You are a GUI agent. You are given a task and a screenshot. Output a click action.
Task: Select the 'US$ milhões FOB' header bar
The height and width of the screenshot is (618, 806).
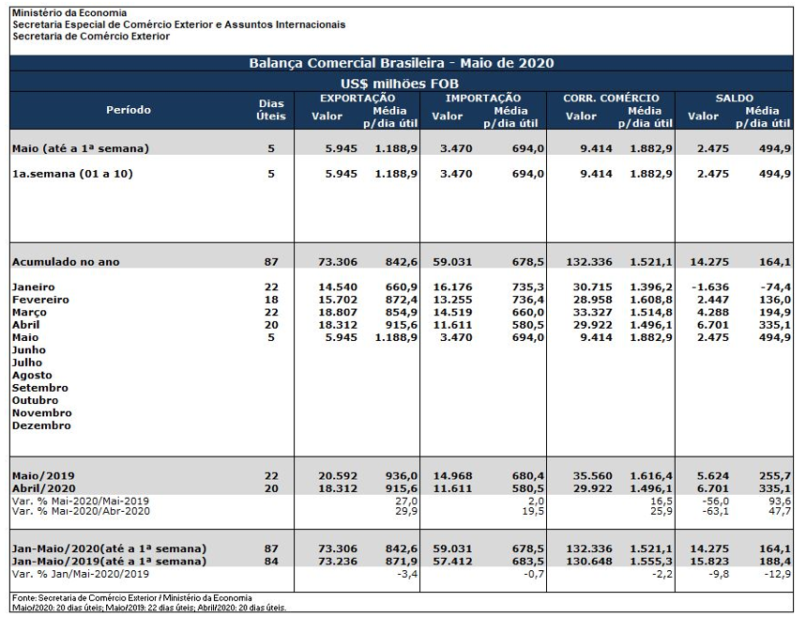(401, 83)
